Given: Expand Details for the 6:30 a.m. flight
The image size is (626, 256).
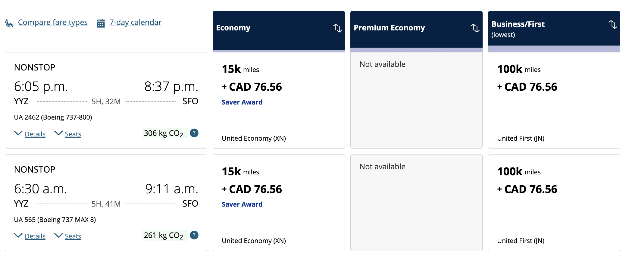Looking at the screenshot, I should point(35,236).
